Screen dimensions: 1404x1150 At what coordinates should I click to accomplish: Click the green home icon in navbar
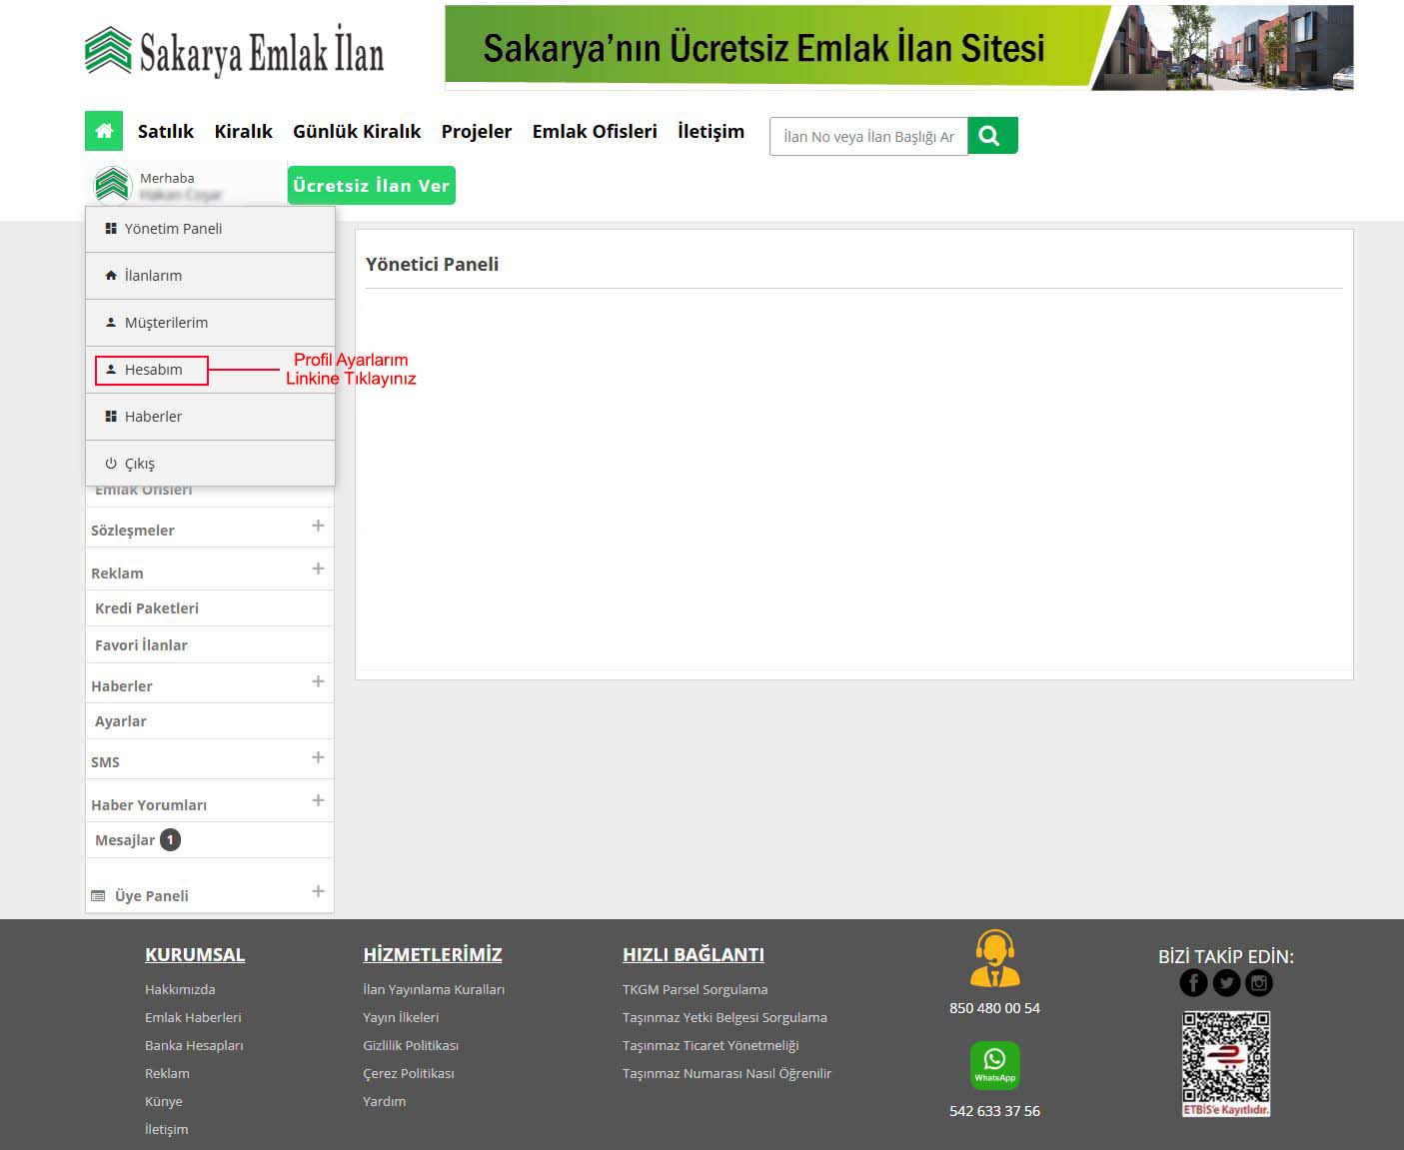pos(104,130)
